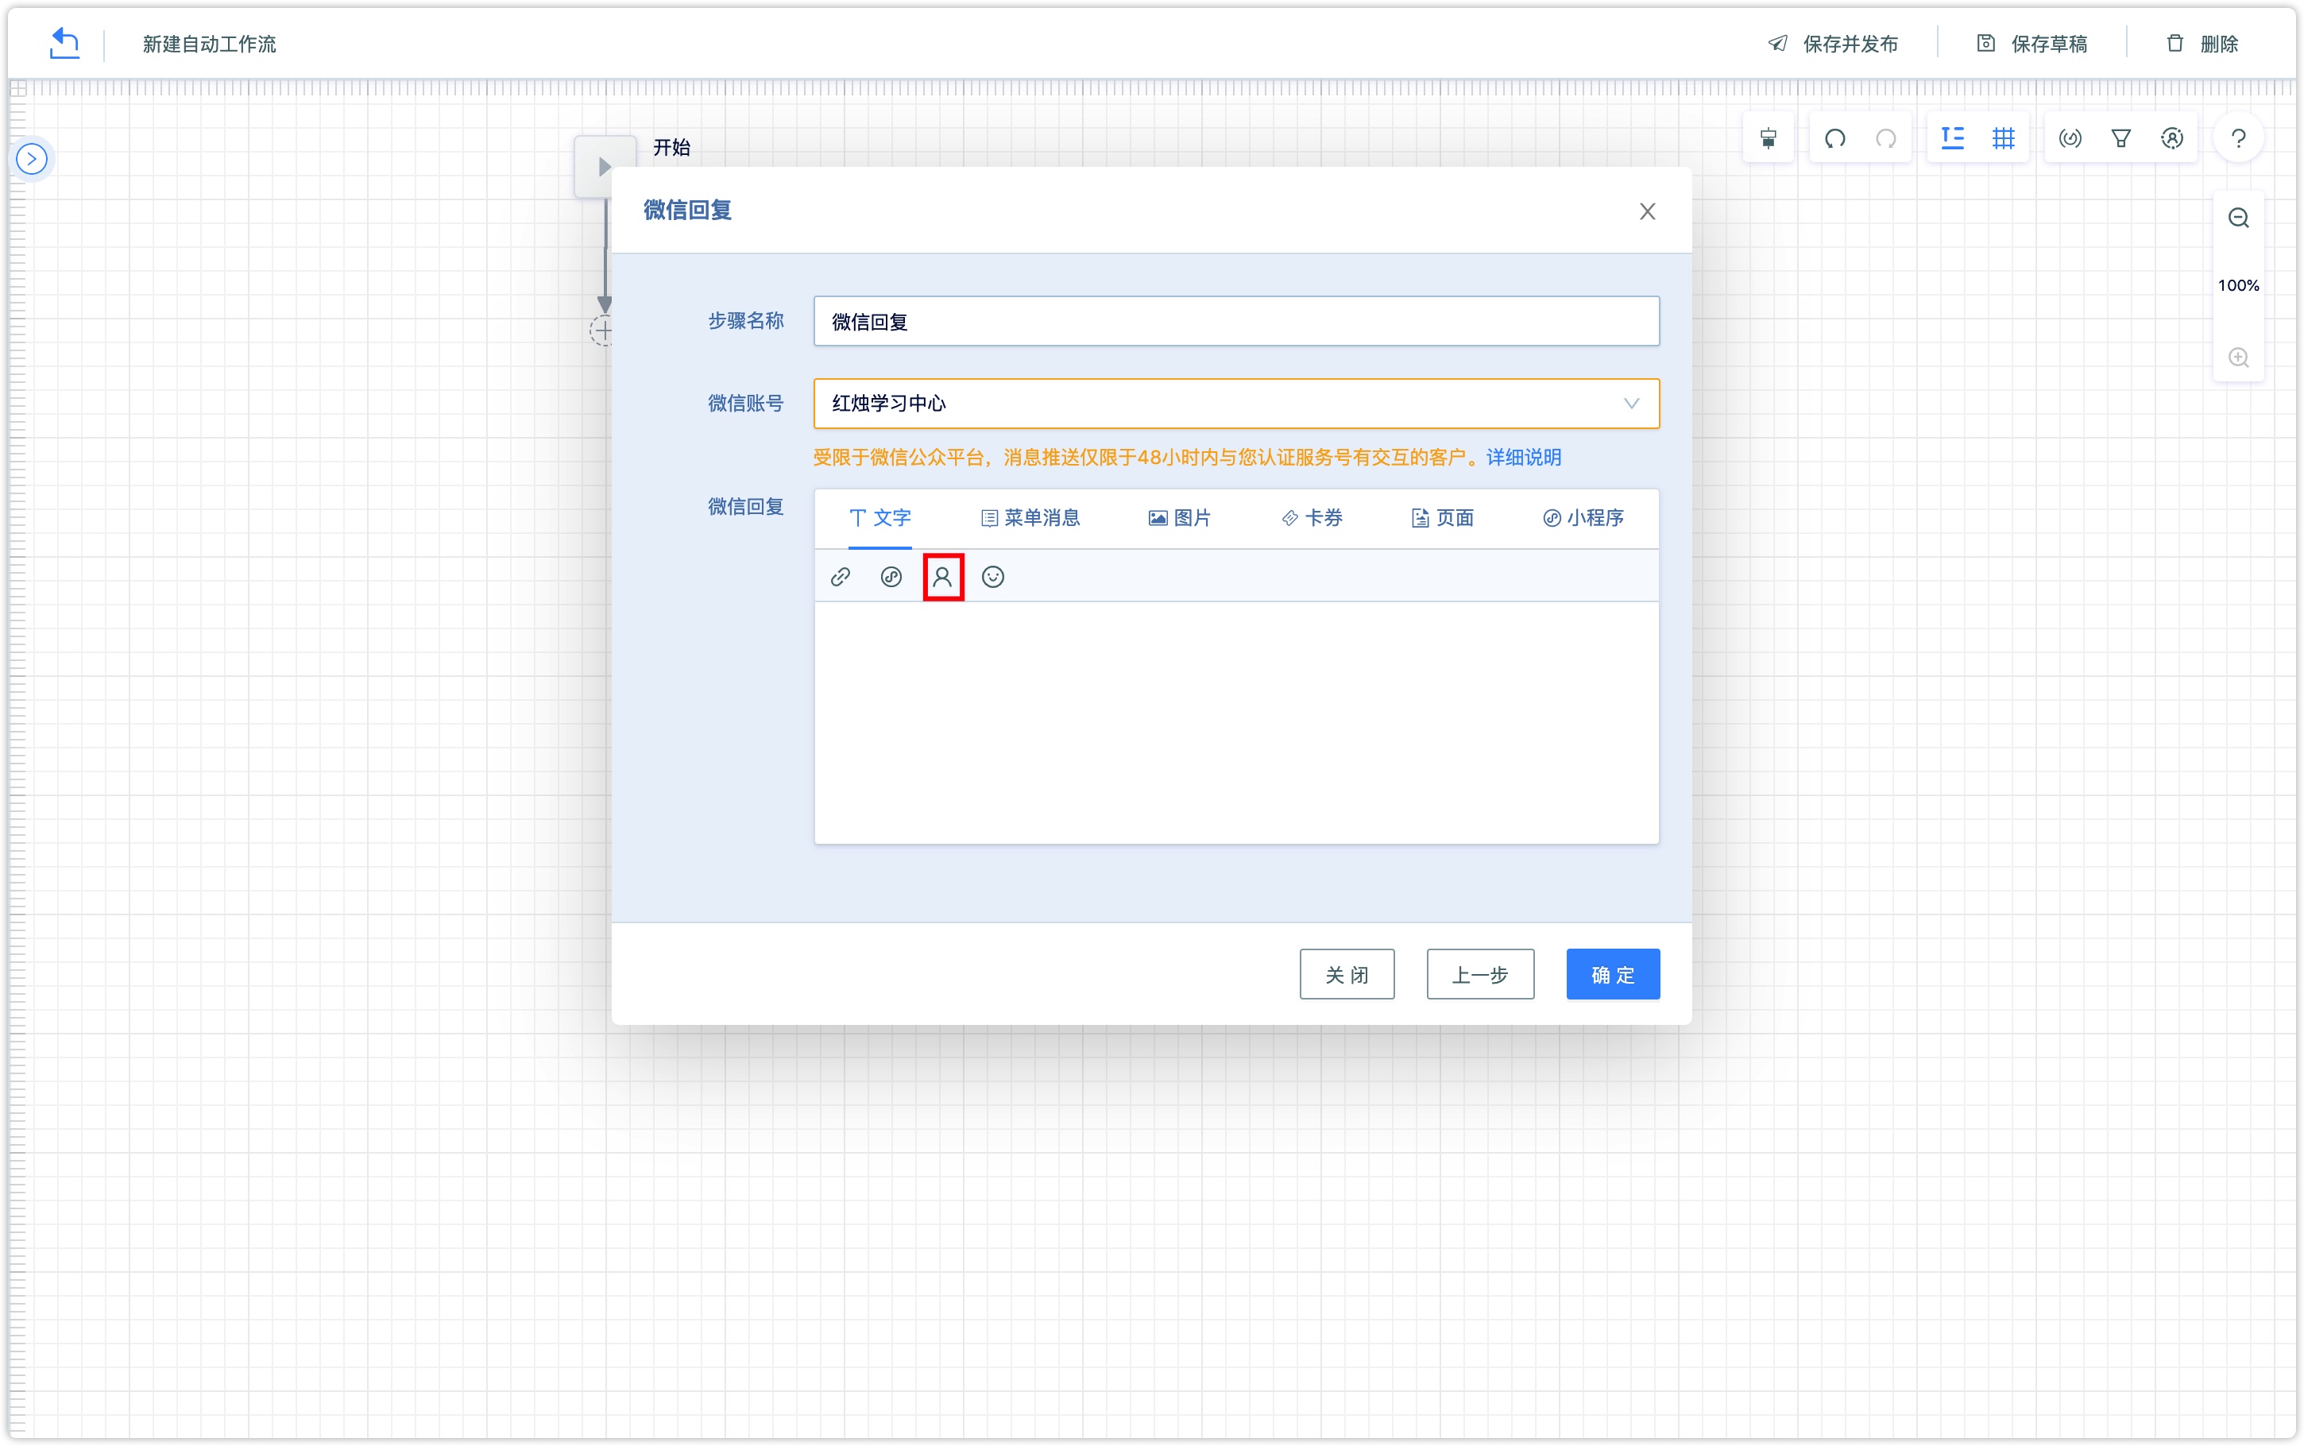This screenshot has height=1446, width=2304.
Task: Zoom out the canvas with the minus magnifier
Action: 2238,218
